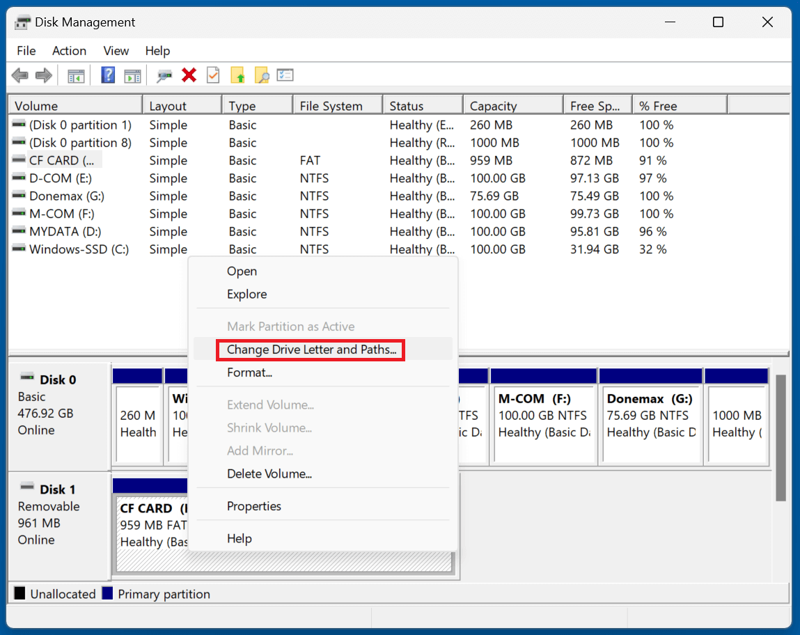The height and width of the screenshot is (635, 800).
Task: Click the checklist toolbar icon
Action: tap(285, 75)
